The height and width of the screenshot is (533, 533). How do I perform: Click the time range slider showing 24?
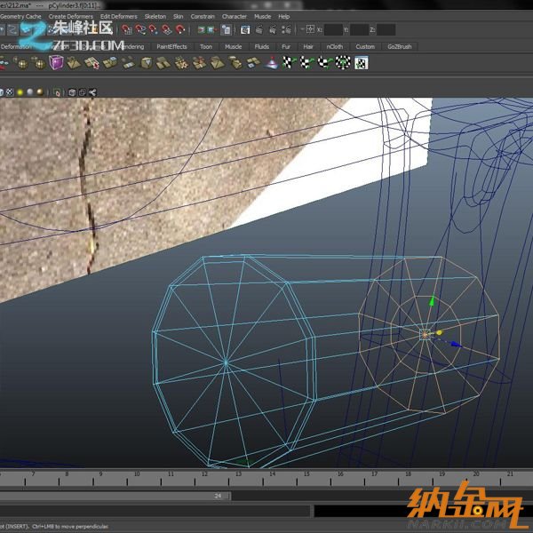click(x=218, y=496)
